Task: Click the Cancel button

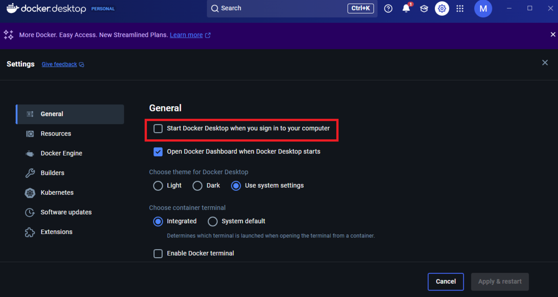Action: (x=446, y=282)
